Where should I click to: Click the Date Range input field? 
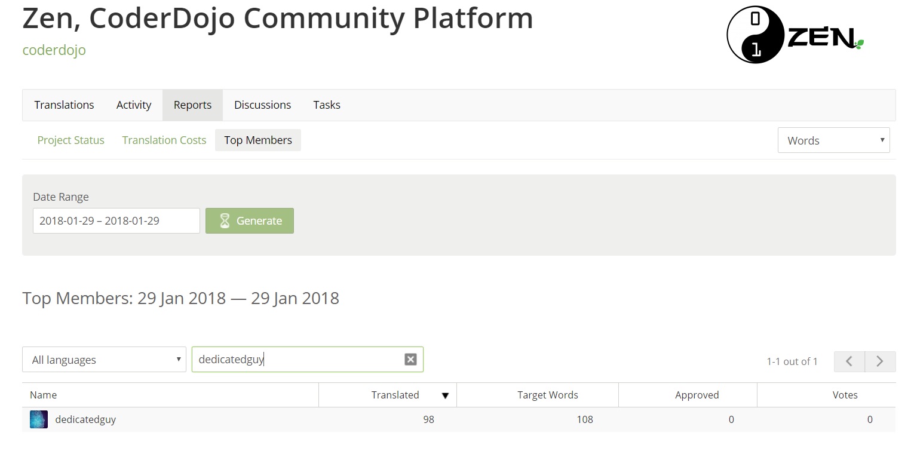tap(116, 221)
